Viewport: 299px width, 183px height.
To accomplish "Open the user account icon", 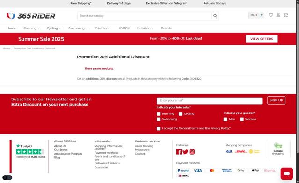I will pos(278,15).
